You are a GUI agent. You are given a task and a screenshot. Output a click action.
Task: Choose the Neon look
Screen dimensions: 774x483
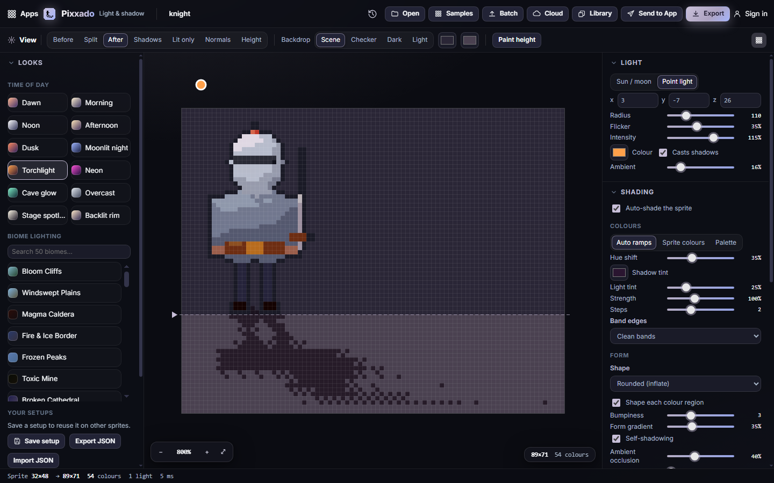tap(101, 170)
